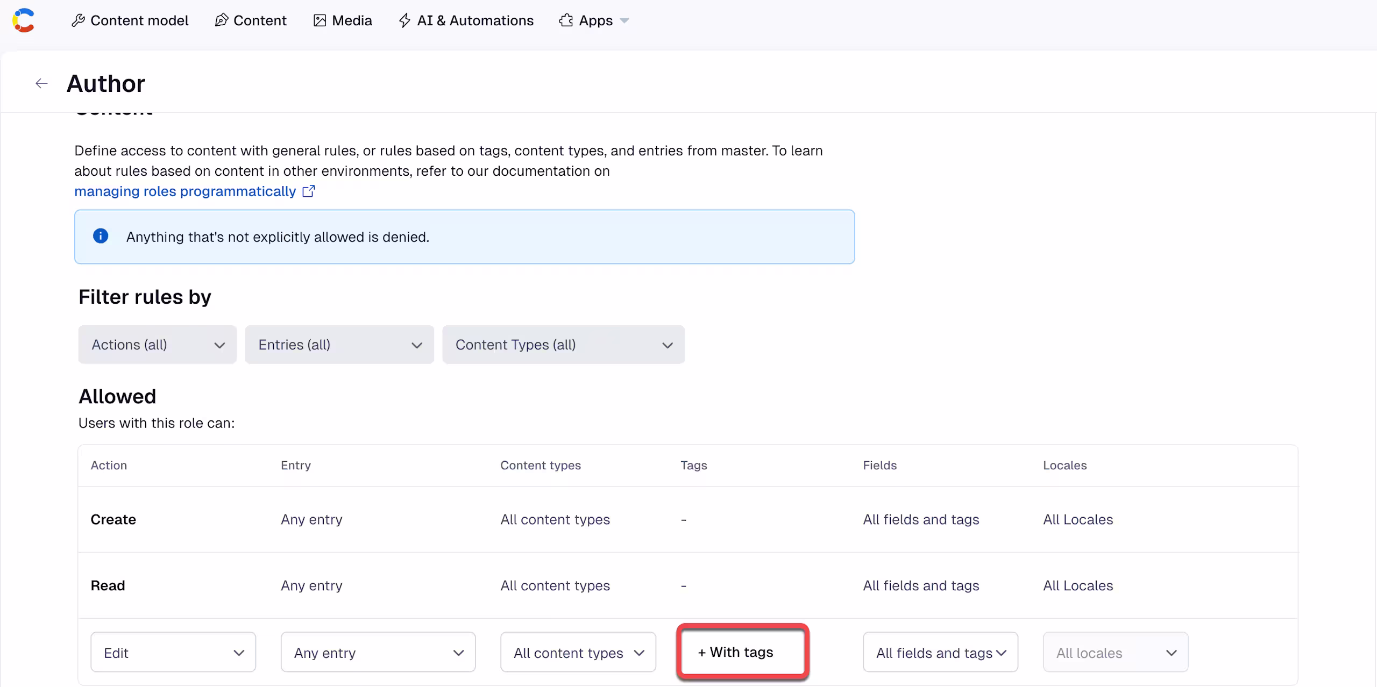Viewport: 1377px width, 687px height.
Task: Click the Locales column header
Action: pyautogui.click(x=1064, y=465)
